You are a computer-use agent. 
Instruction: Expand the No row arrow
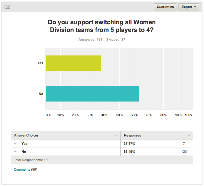click(15, 152)
